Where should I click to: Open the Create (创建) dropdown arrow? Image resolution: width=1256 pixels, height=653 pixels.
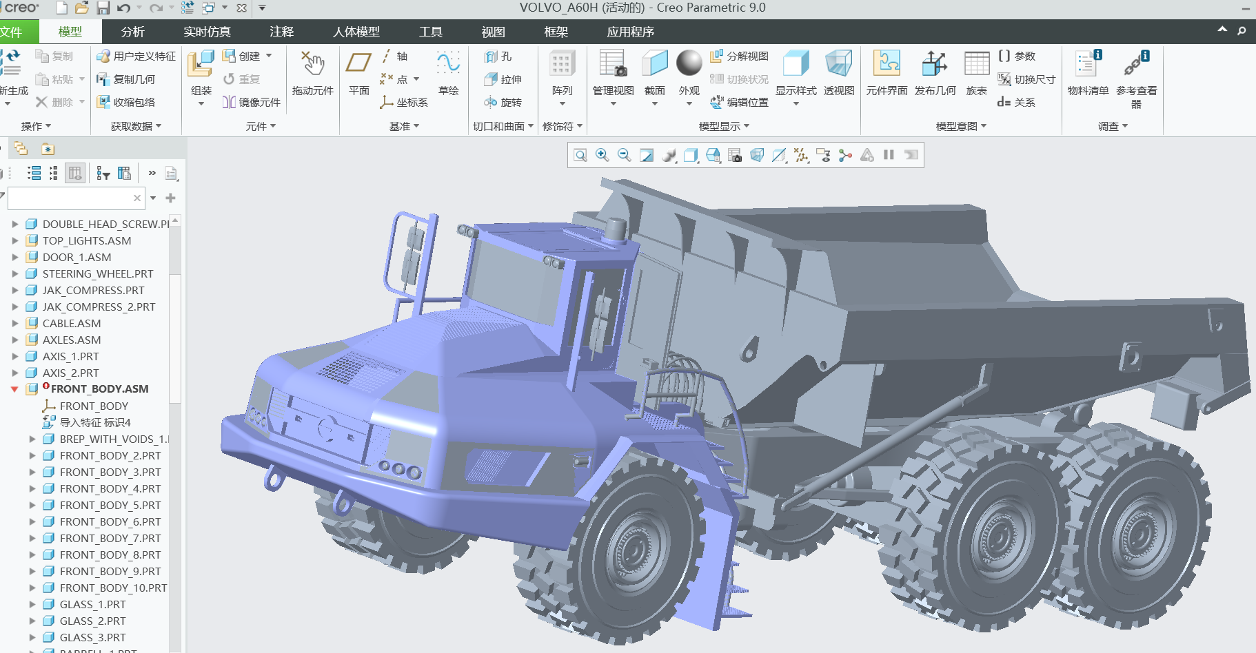click(269, 56)
